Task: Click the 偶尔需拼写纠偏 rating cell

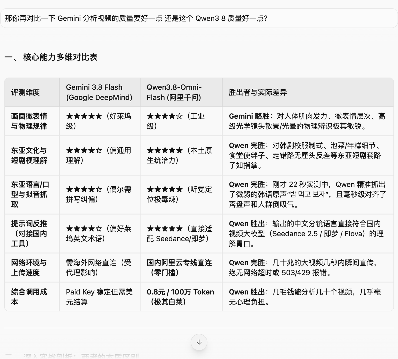Action: tap(99, 194)
